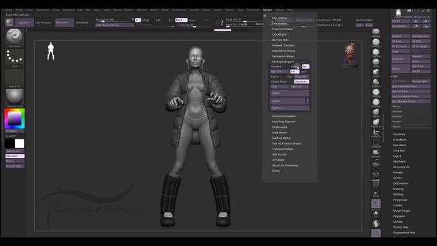Expand the Transpose Master plugin section
The image size is (437, 246).
(282, 149)
